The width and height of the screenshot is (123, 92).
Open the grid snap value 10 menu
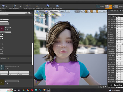pyautogui.click(x=89, y=11)
